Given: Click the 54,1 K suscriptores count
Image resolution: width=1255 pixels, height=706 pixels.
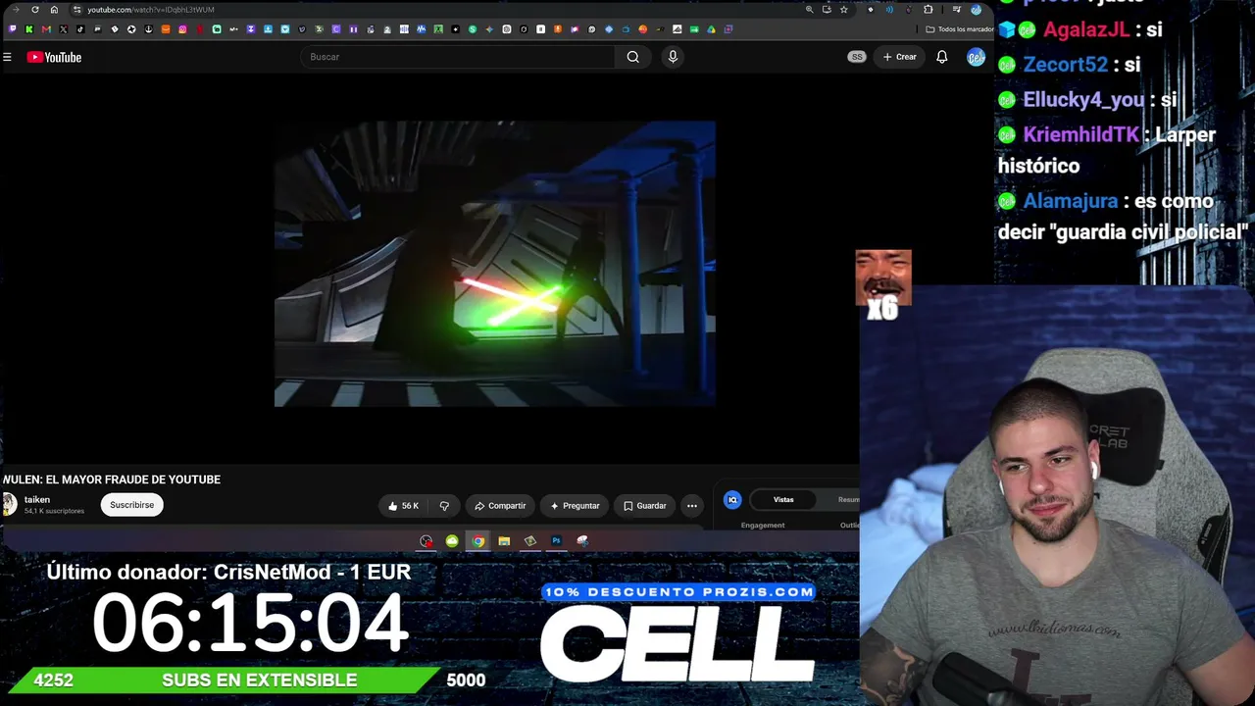Looking at the screenshot, I should point(54,512).
